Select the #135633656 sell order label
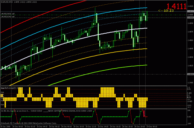This screenshot has width=194, height=128. 8,14
